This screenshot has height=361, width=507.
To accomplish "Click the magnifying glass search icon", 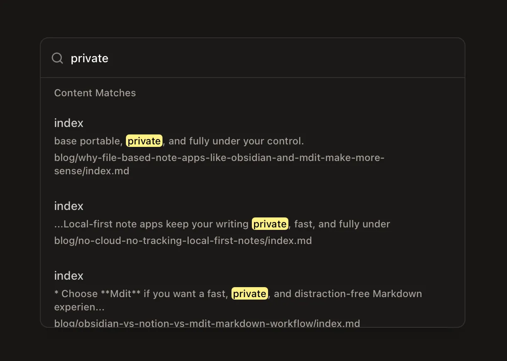I will [x=57, y=58].
